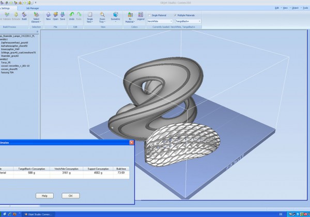The height and width of the screenshot is (217, 310).
Task: Open the Single View dropdown
Action: pos(90,18)
